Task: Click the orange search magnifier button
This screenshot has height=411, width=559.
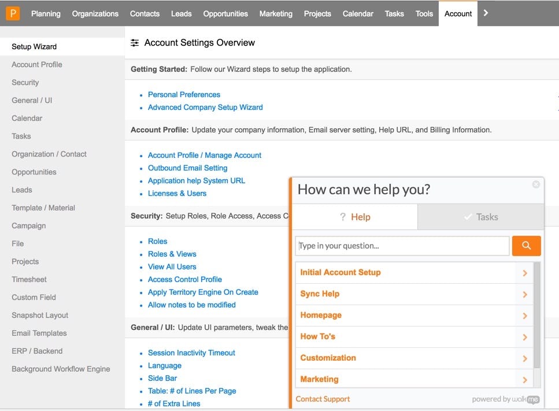Action: click(x=526, y=246)
